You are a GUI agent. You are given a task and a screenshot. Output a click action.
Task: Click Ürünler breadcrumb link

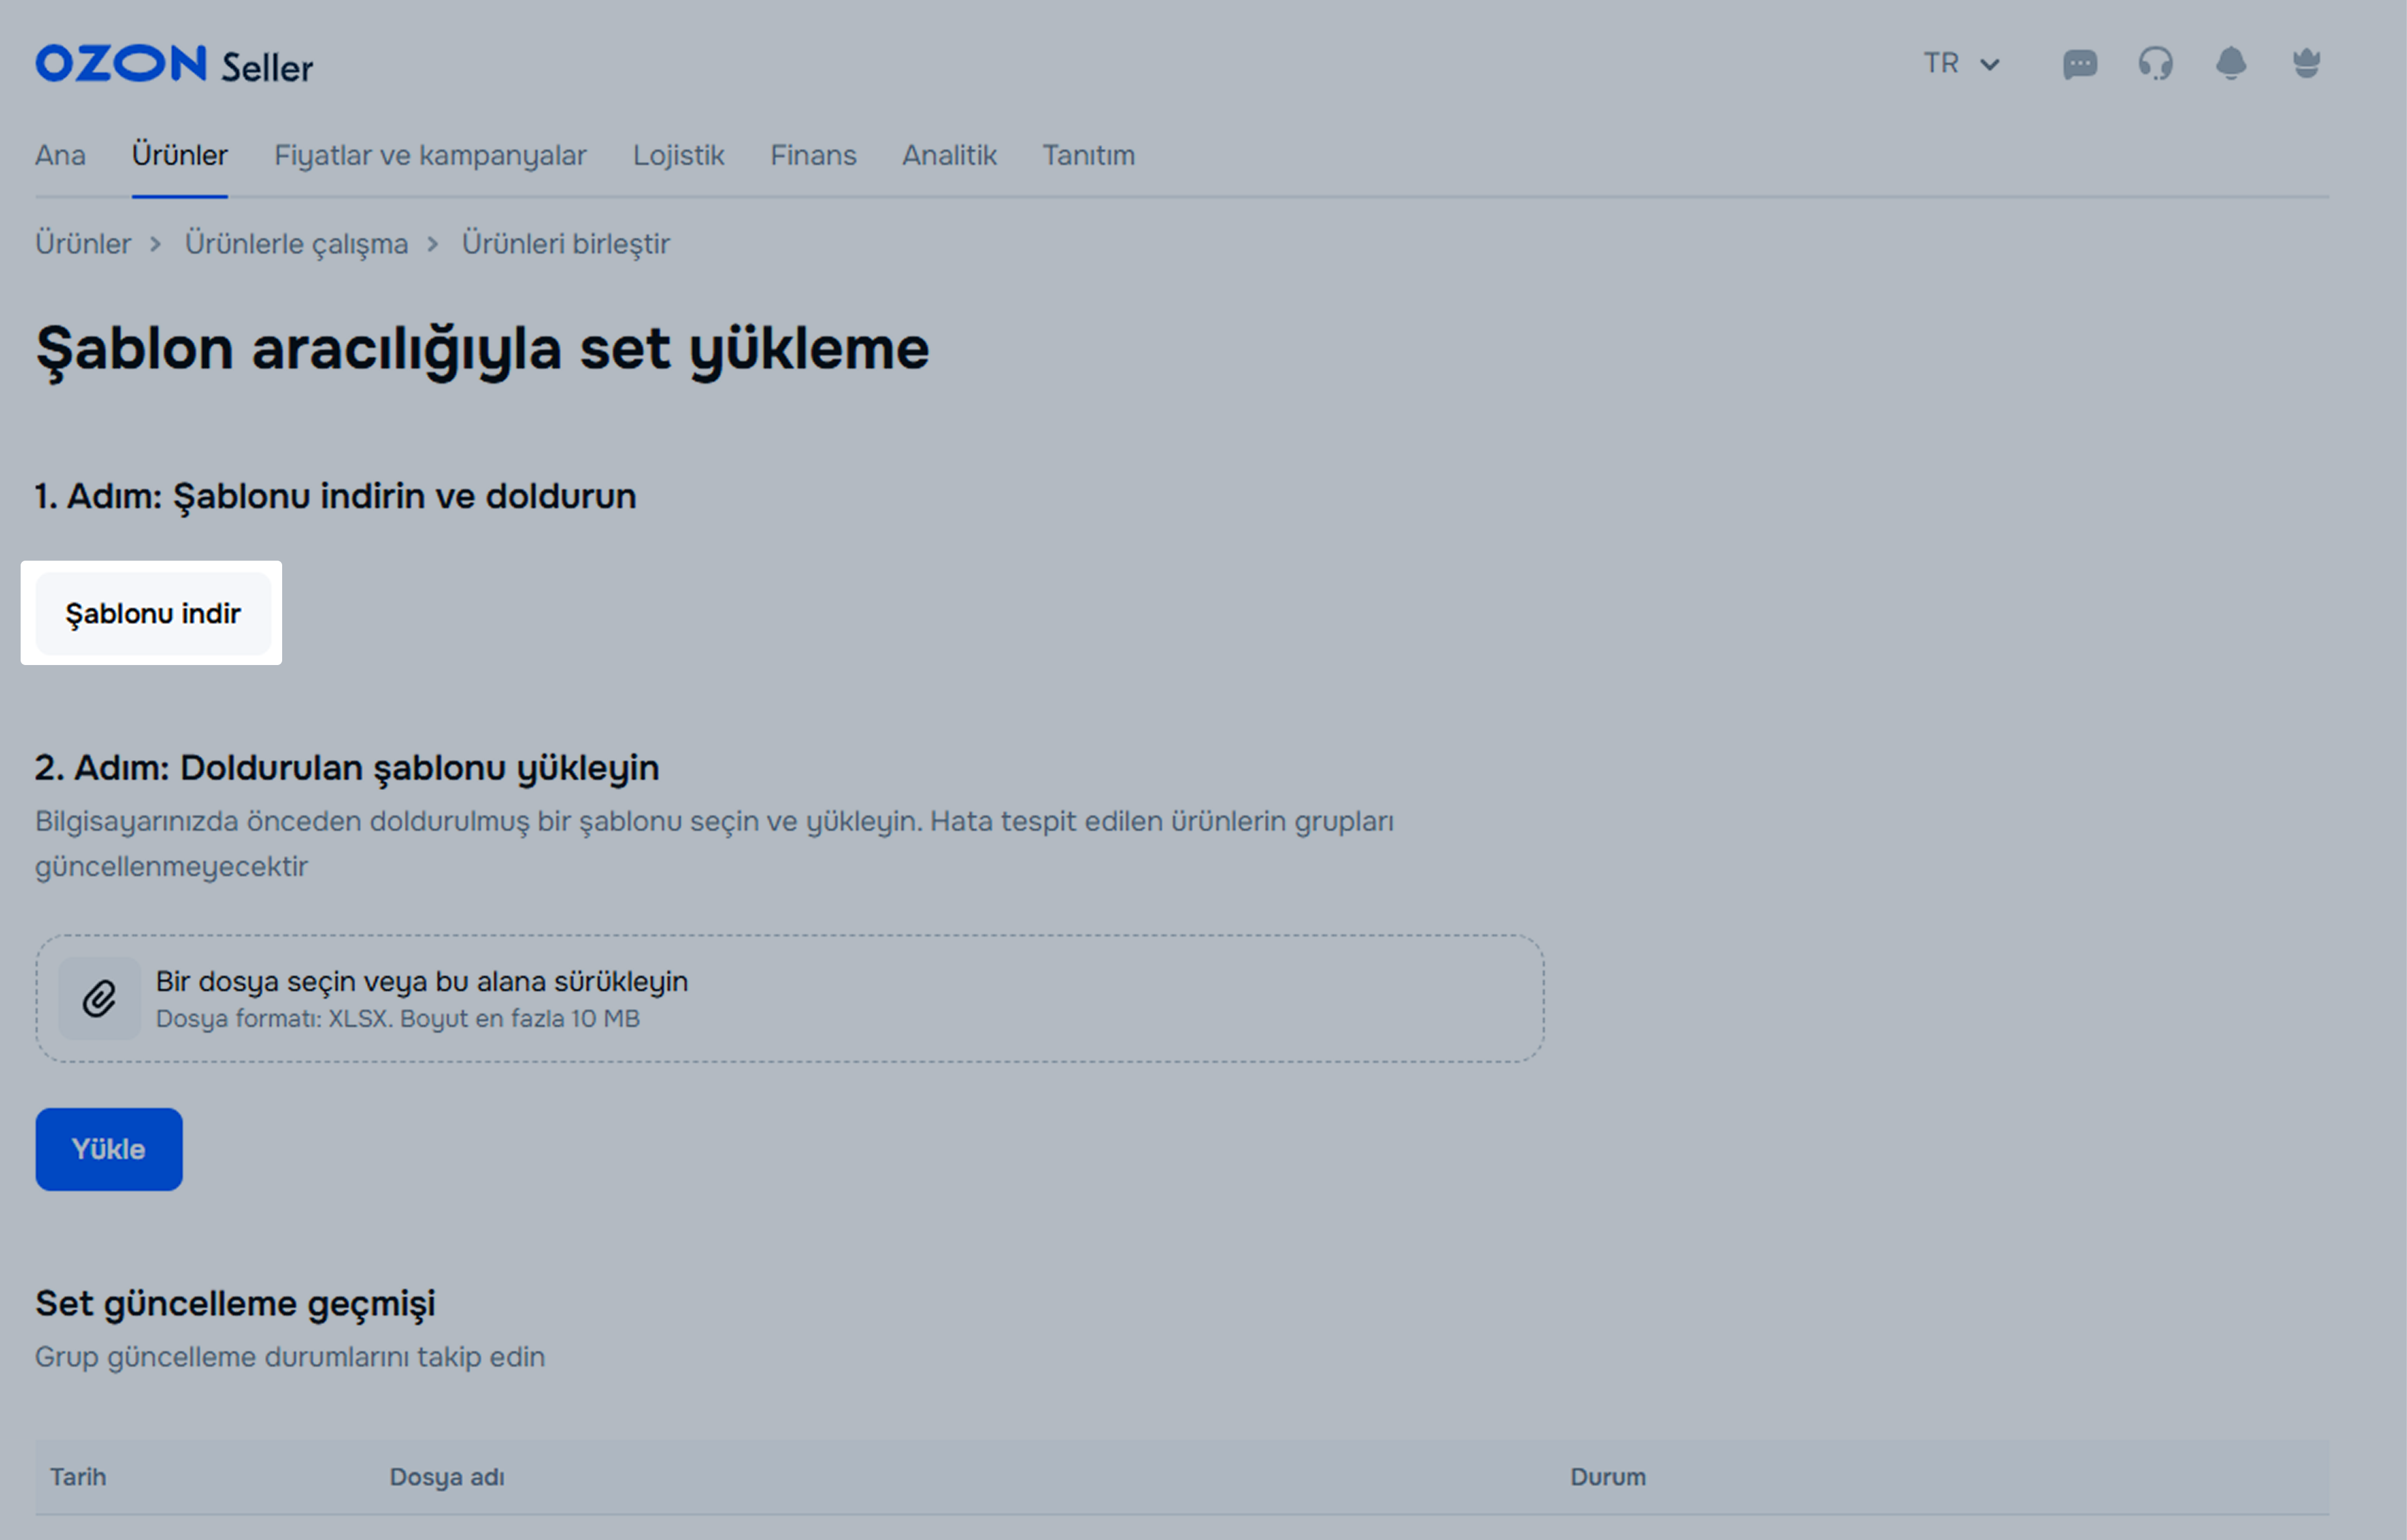[83, 243]
